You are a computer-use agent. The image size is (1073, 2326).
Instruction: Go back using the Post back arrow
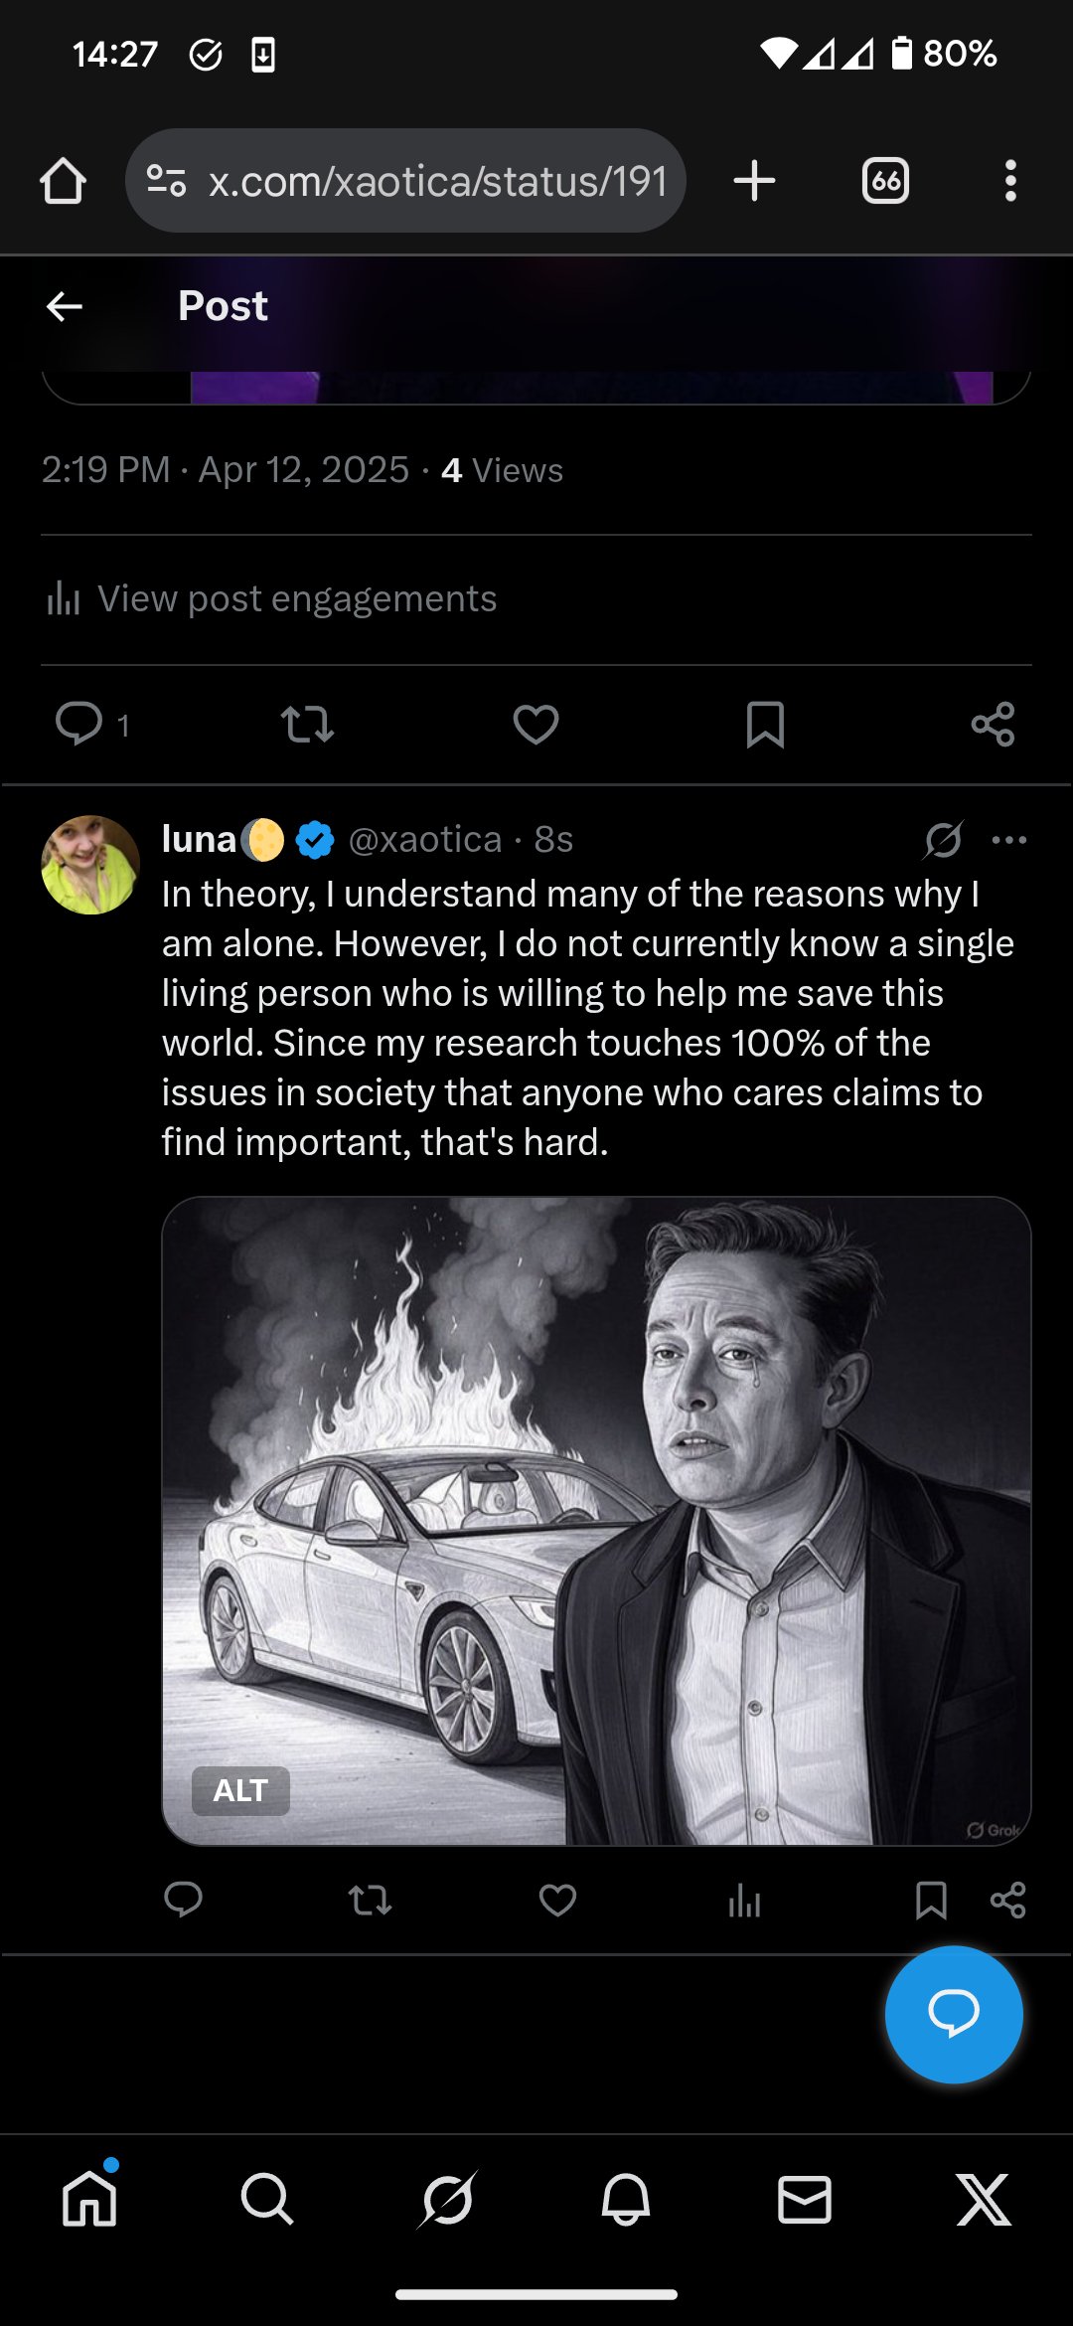coord(65,306)
